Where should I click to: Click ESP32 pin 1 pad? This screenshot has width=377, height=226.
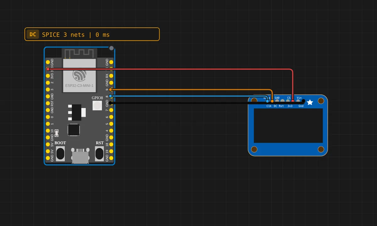[x=48, y=124]
